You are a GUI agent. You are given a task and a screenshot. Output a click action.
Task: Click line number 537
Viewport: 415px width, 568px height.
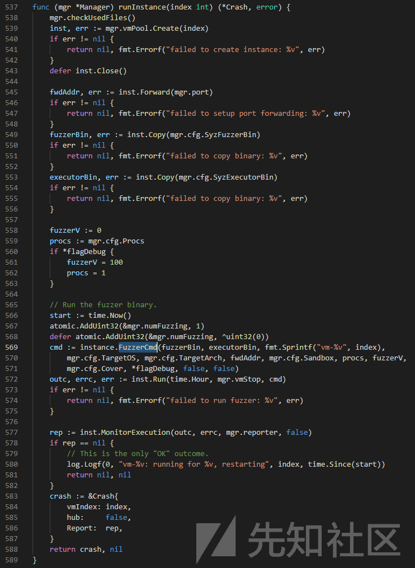pos(12,7)
